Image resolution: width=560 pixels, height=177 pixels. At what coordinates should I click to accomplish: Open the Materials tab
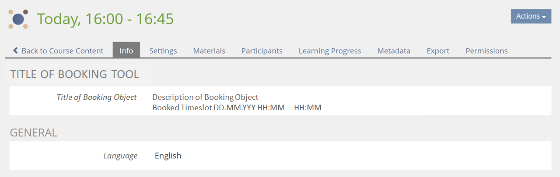pyautogui.click(x=209, y=51)
